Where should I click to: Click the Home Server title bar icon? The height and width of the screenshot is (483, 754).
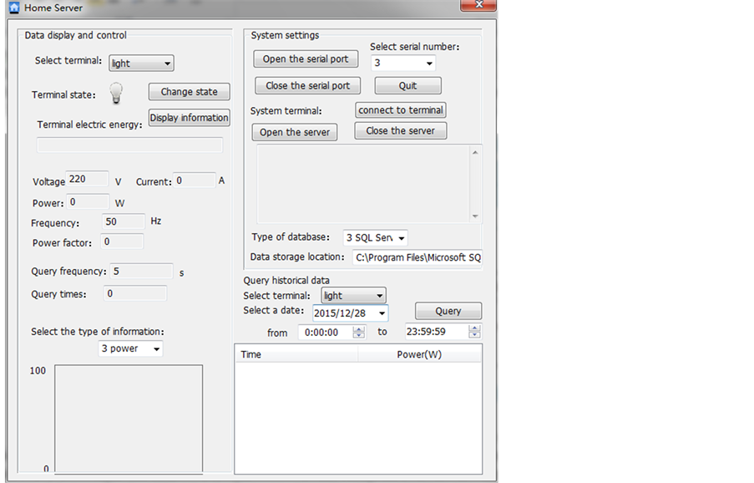[13, 8]
